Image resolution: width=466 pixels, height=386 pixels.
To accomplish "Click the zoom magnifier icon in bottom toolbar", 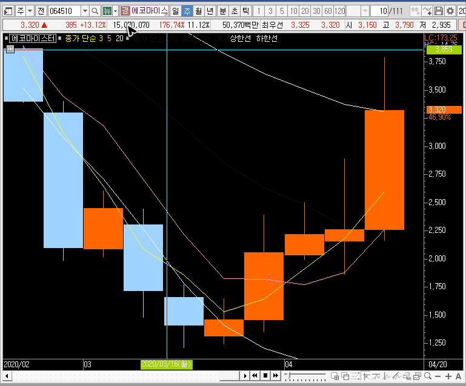I will click(428, 376).
